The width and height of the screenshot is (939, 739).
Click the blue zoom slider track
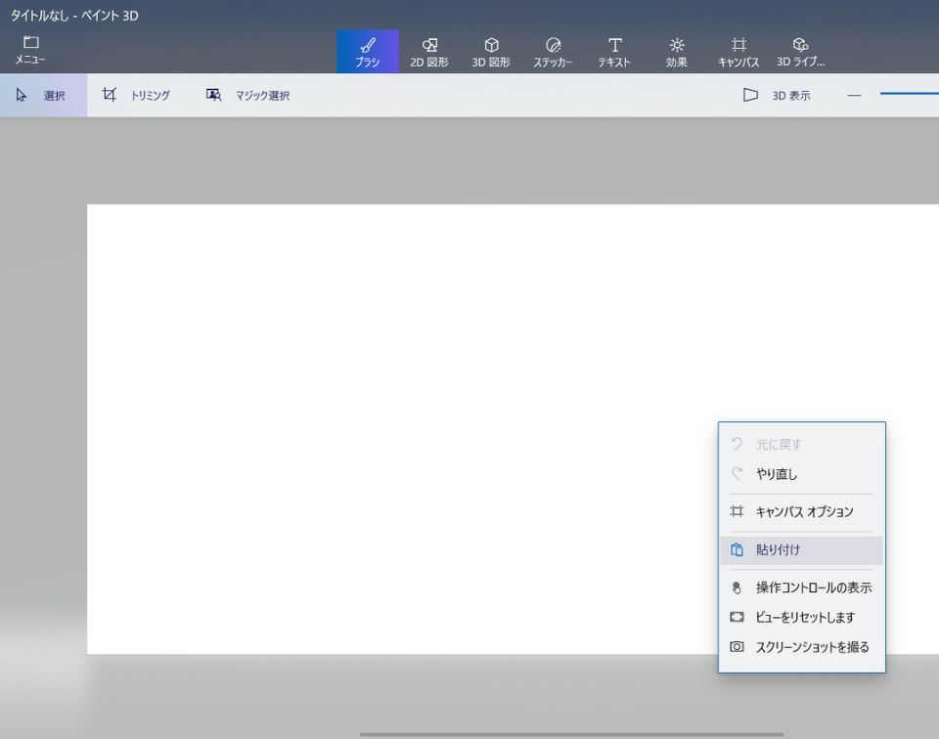[909, 93]
